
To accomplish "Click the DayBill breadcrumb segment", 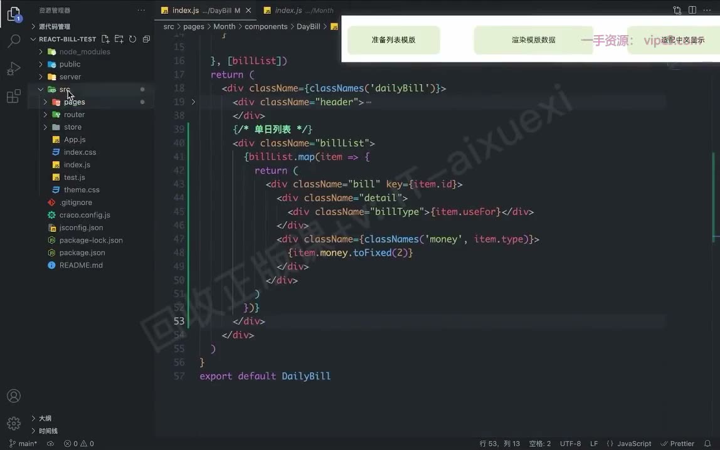I will [x=308, y=26].
